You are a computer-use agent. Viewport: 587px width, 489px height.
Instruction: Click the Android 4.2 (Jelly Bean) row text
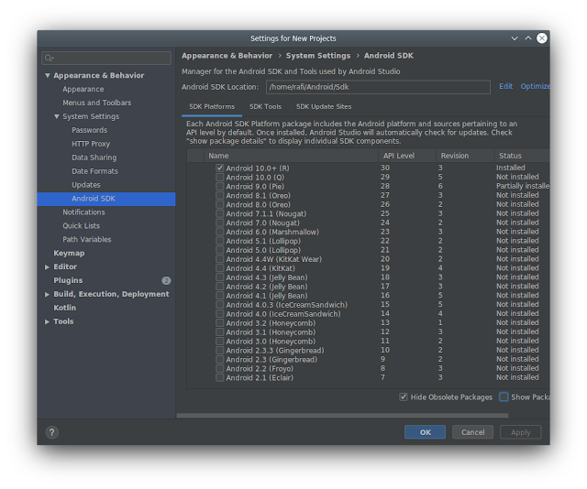pyautogui.click(x=267, y=287)
